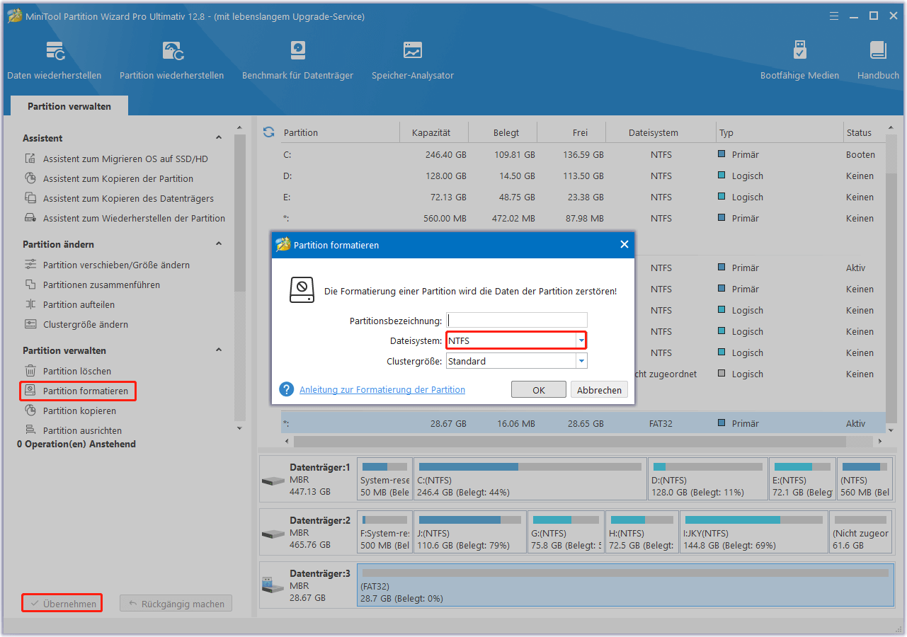907x637 pixels.
Task: Sort by Belegt column header
Action: pos(506,132)
